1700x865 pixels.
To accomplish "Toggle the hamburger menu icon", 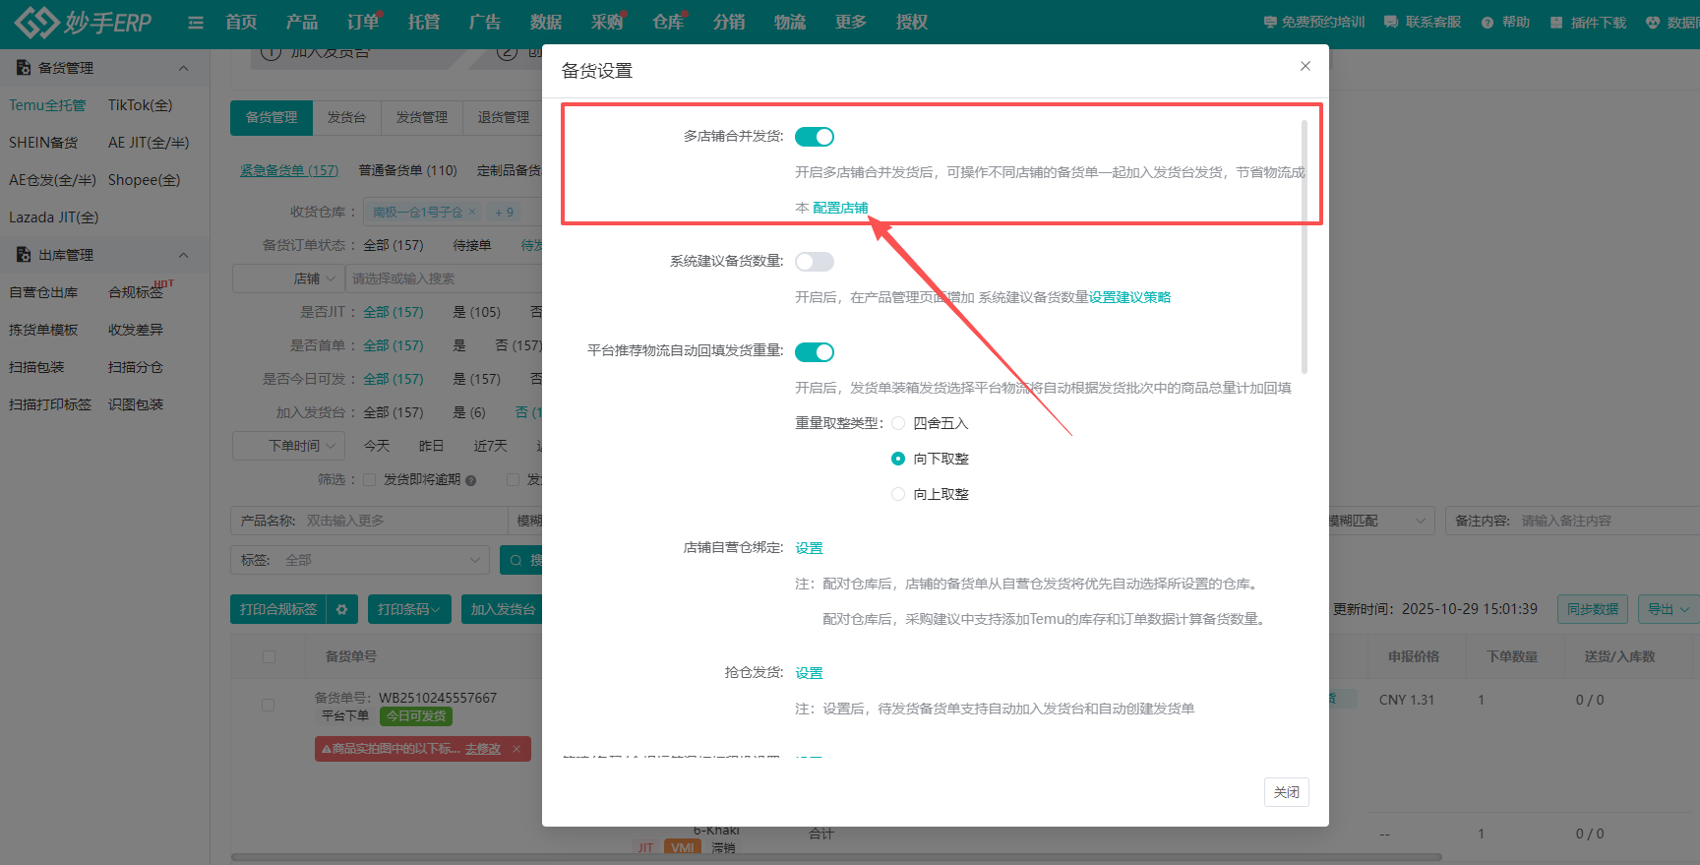I will point(196,23).
